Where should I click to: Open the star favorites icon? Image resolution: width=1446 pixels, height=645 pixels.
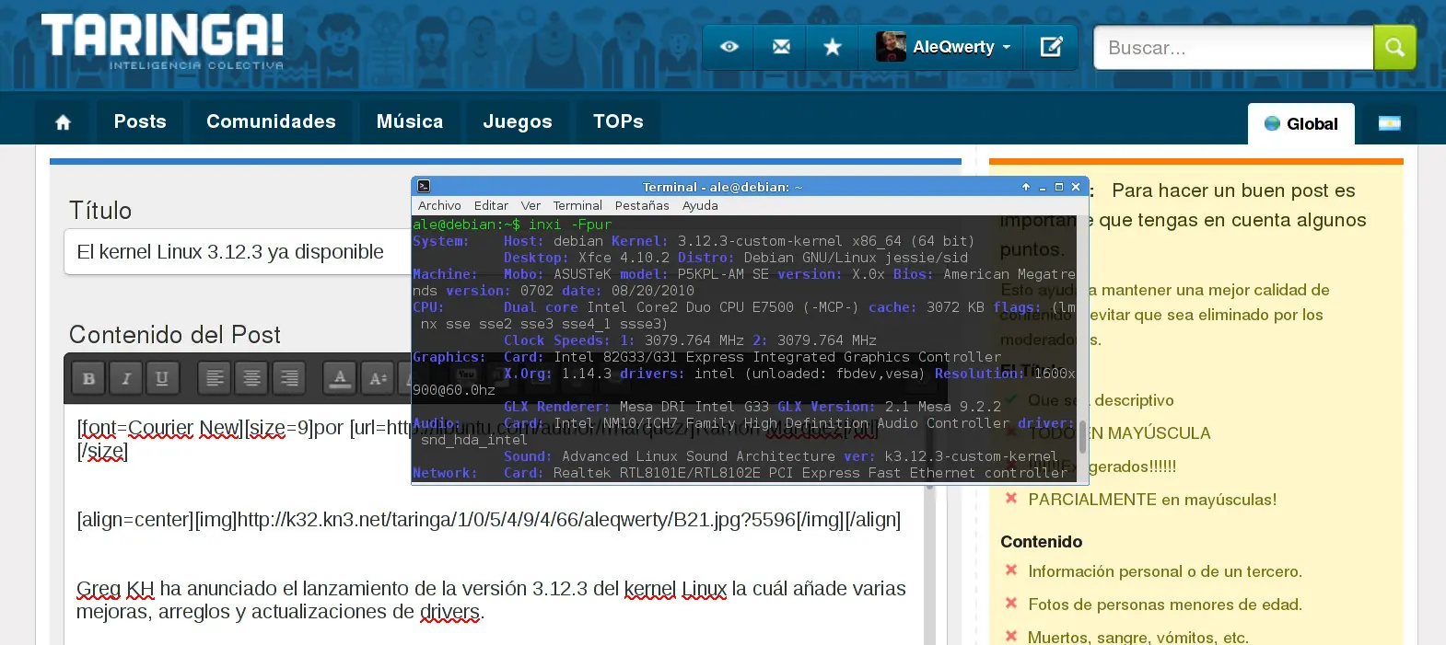pos(833,47)
